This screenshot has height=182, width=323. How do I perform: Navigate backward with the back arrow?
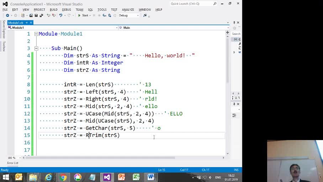pos(7,15)
